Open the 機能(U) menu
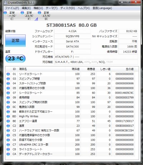Image resolution: width=143 pixels, height=165 pixels. pos(38,8)
